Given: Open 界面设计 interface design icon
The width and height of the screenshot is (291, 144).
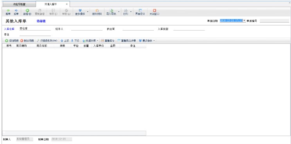Looking at the screenshot, I should coord(140,11).
